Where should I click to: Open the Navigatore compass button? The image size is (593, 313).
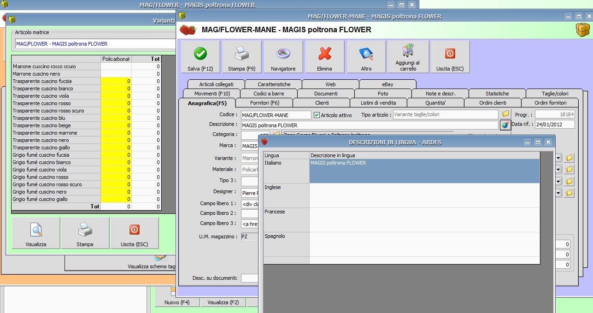[283, 57]
